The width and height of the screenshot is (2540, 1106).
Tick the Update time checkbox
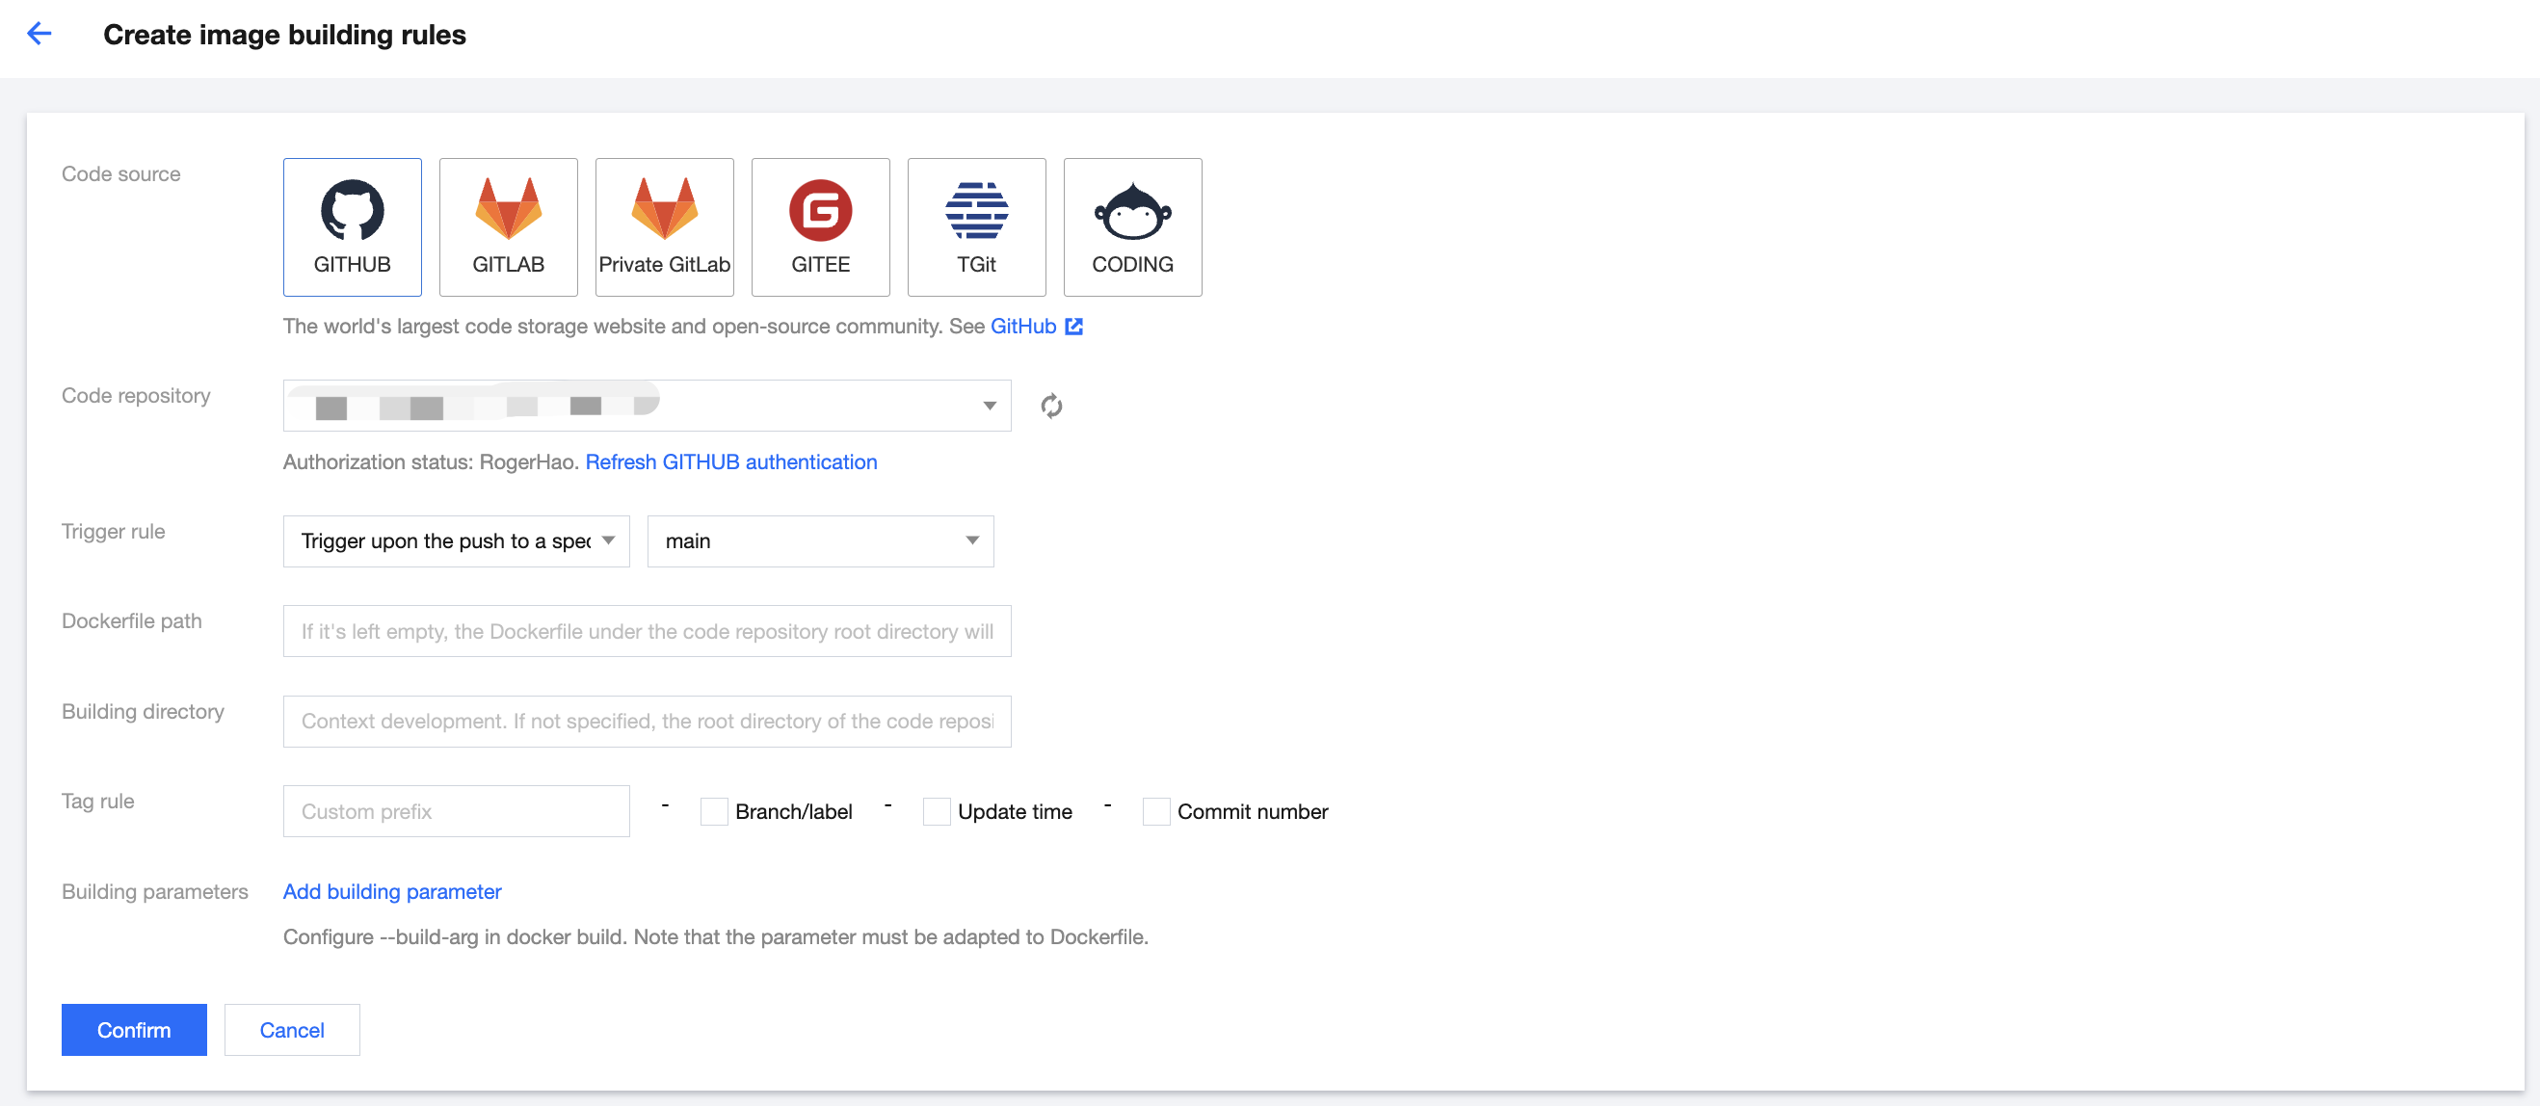coord(936,811)
